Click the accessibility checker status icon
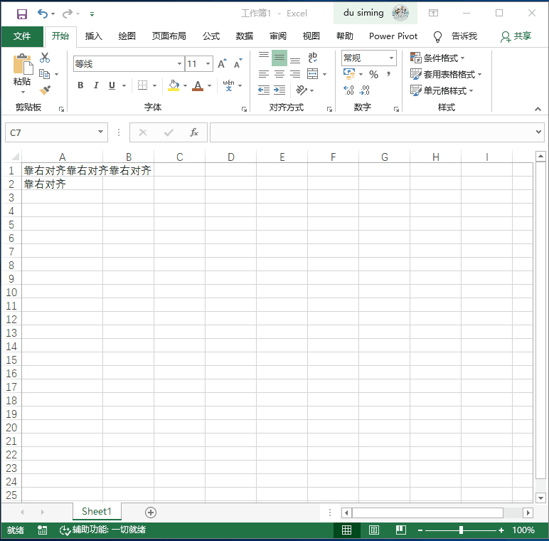 tap(65, 530)
